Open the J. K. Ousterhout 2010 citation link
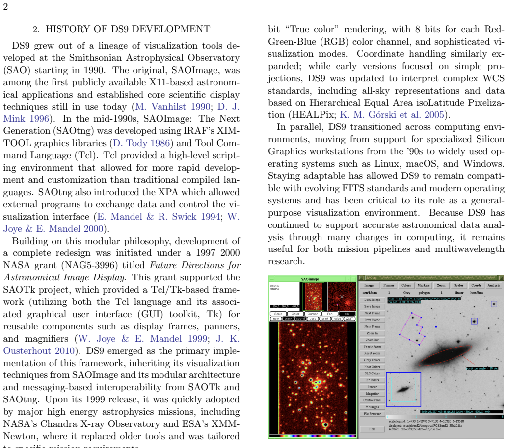This screenshot has width=508, height=448. pyautogui.click(x=121, y=345)
